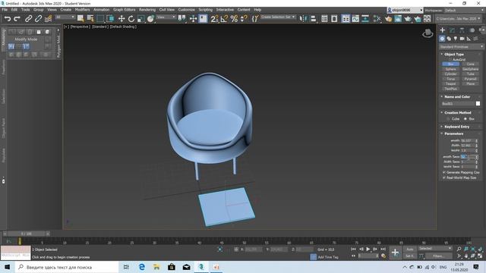Screen dimensions: 486x273
Task: Click the Mirror tool icon
Action: click(302, 18)
